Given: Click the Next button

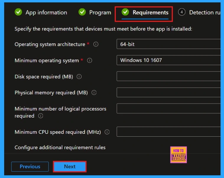Looking at the screenshot, I should click(x=70, y=166).
